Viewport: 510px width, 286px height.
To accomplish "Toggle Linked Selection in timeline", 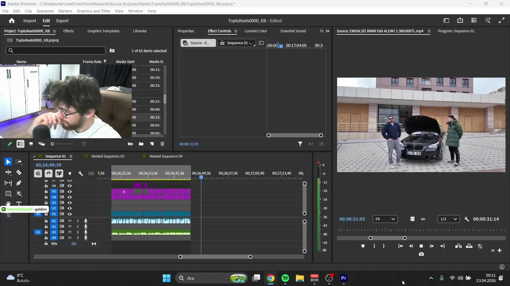I will click(59, 173).
